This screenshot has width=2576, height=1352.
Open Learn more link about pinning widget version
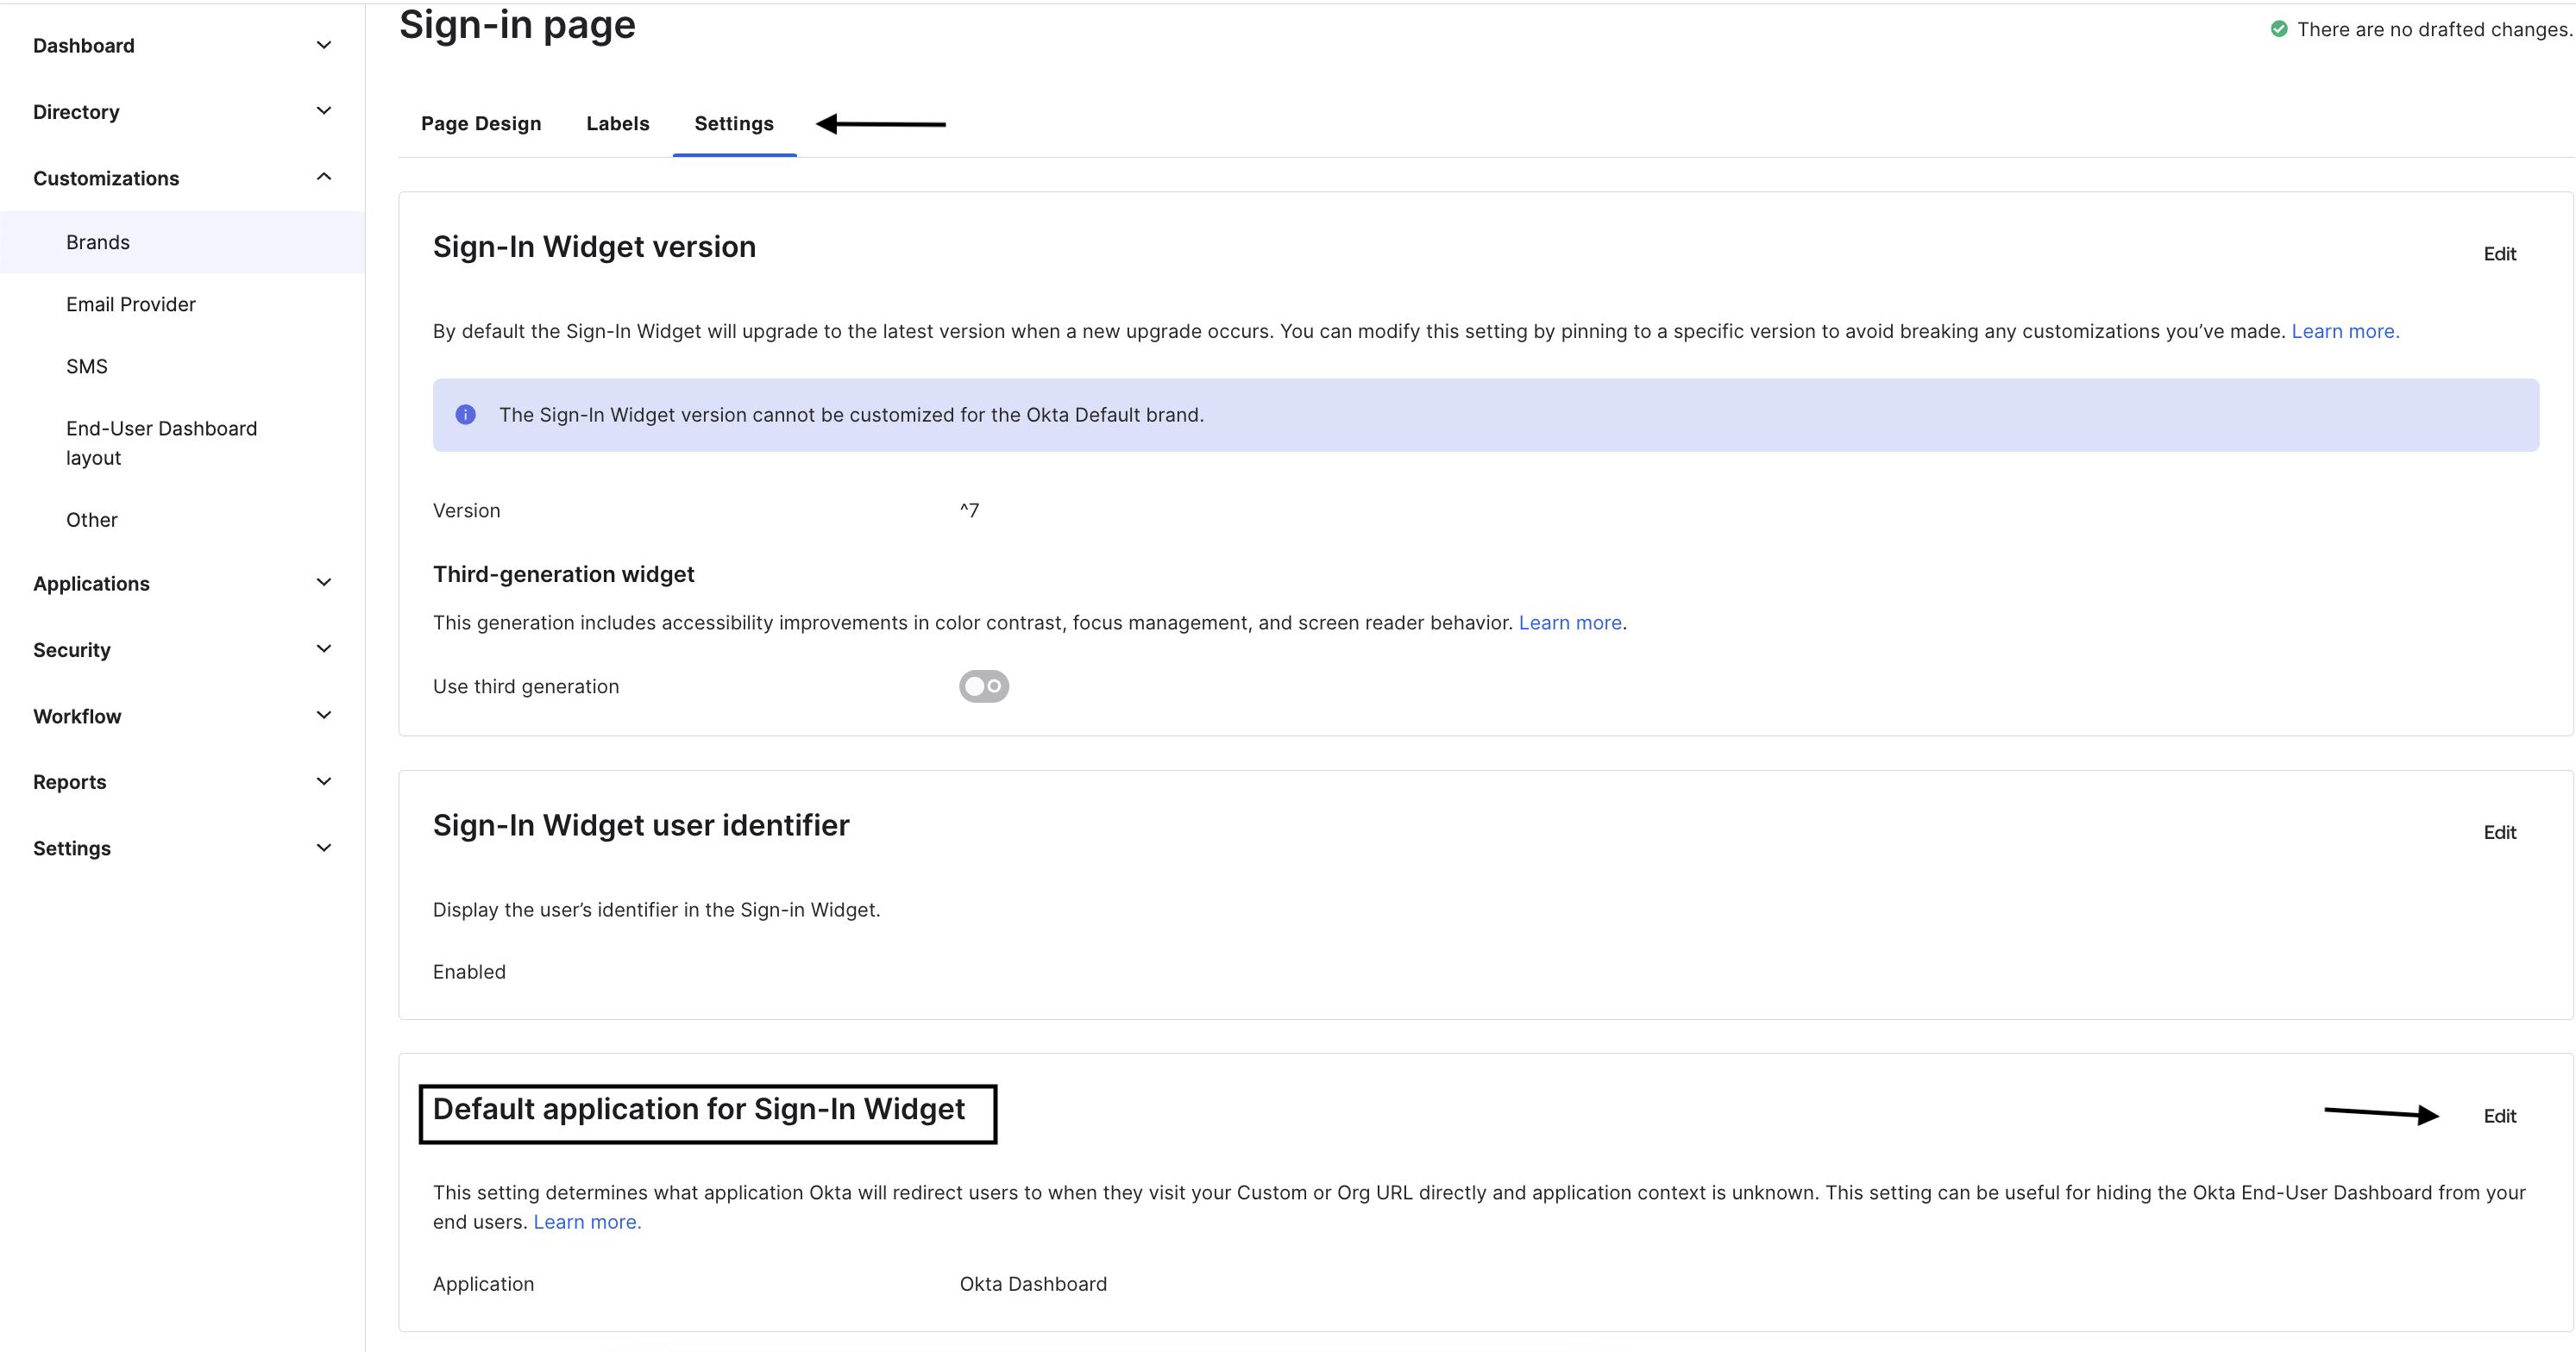pyautogui.click(x=2345, y=331)
